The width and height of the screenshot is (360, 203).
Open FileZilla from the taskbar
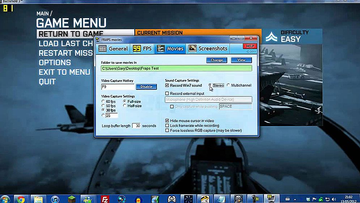pyautogui.click(x=105, y=199)
